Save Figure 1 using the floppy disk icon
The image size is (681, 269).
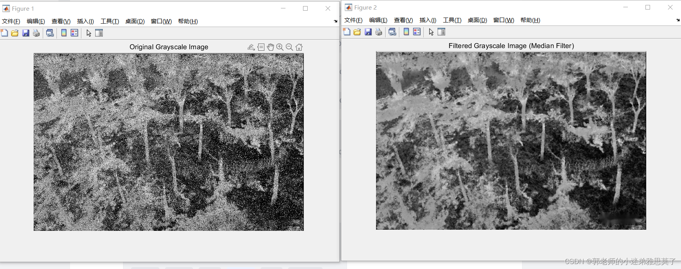coord(26,33)
